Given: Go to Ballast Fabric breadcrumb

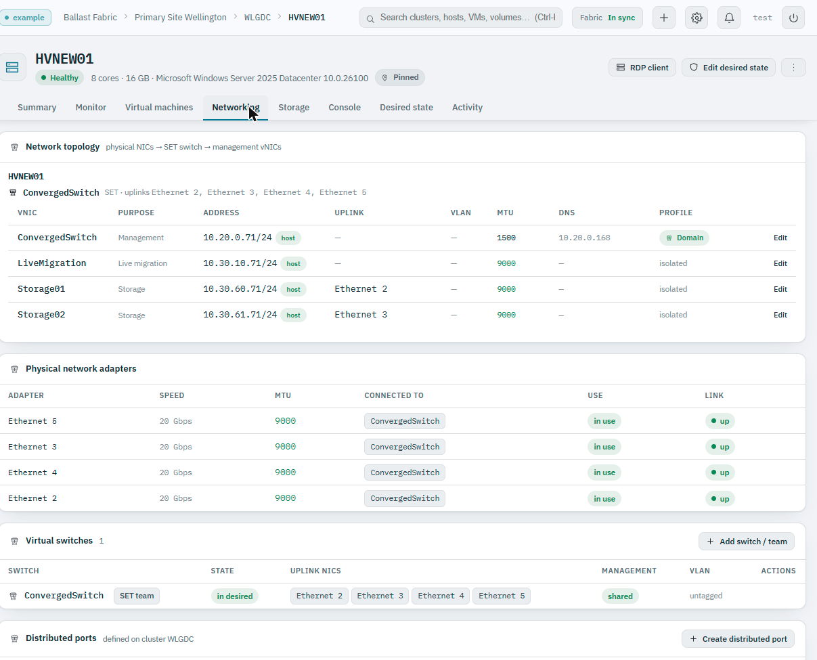Looking at the screenshot, I should click(90, 18).
